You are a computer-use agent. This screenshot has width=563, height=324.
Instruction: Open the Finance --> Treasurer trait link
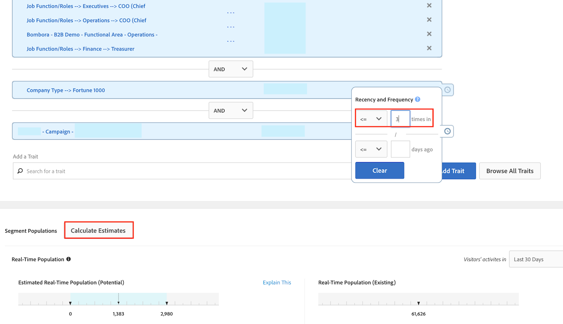(81, 49)
